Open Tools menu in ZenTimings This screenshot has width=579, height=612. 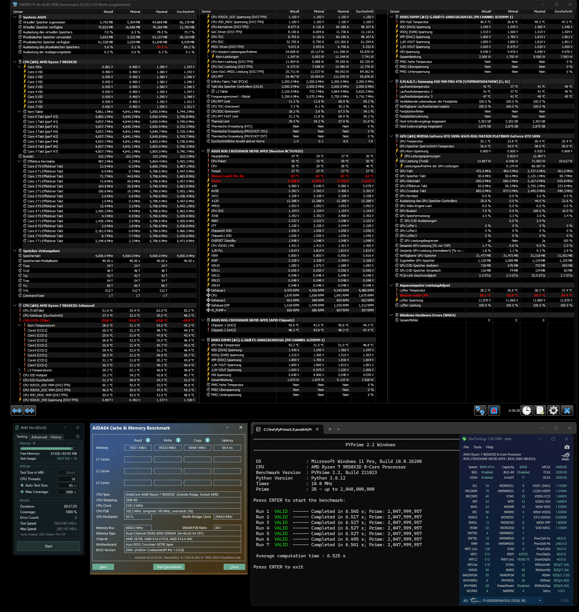[x=477, y=447]
